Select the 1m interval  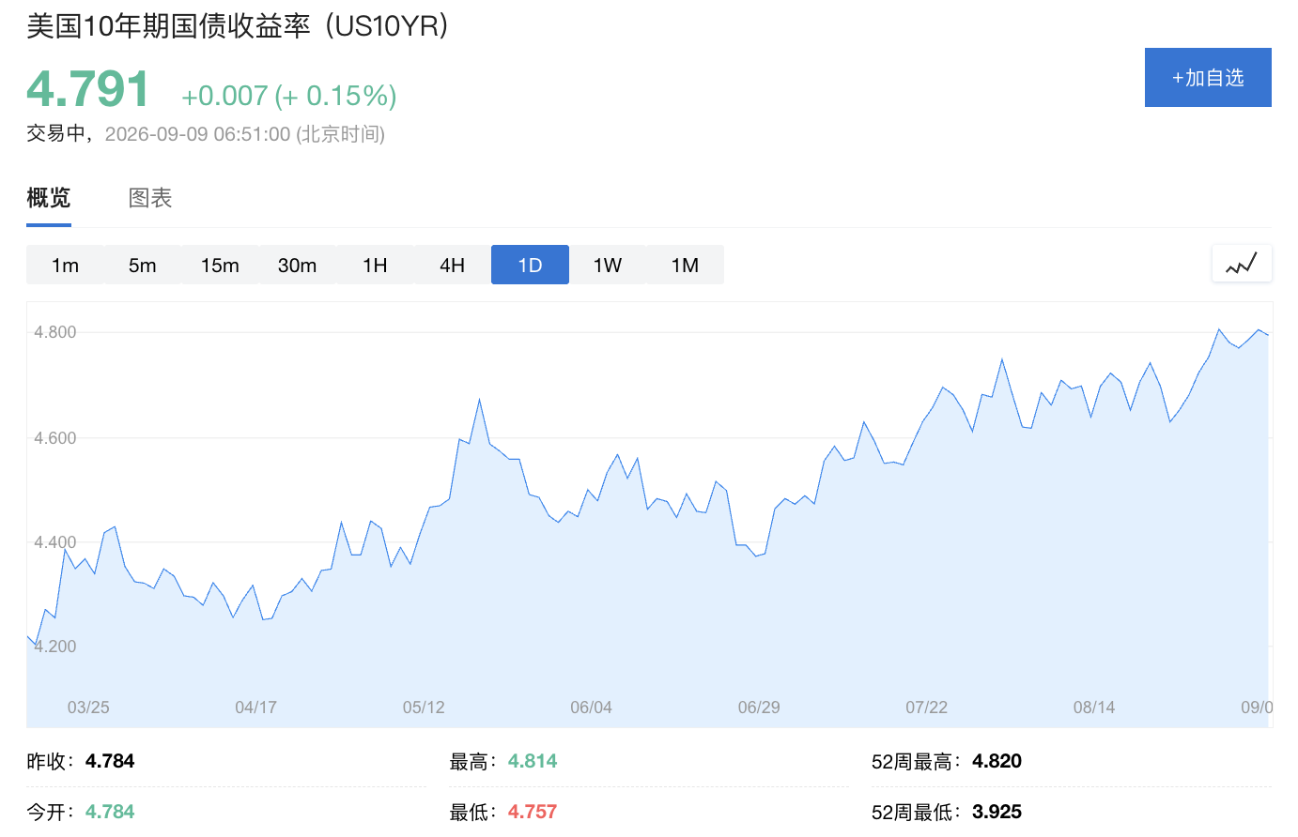coord(65,265)
